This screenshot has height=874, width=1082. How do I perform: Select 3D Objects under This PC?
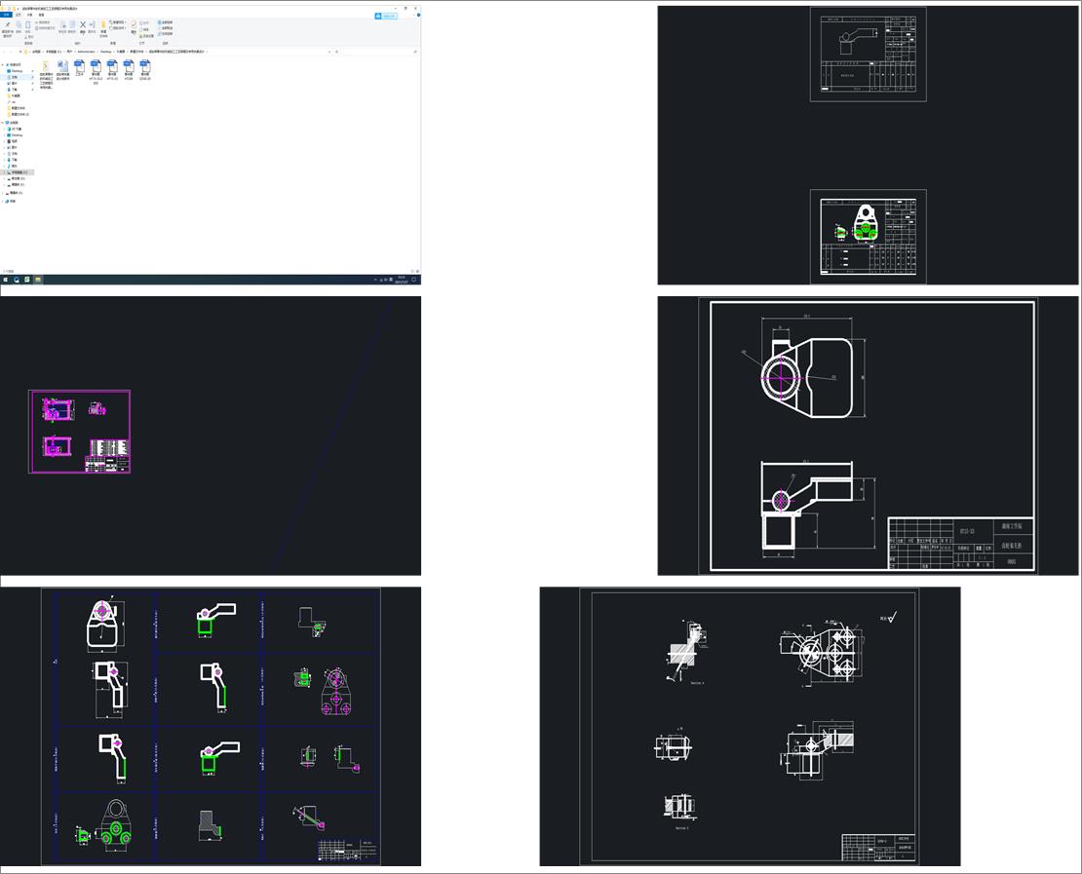[x=16, y=129]
